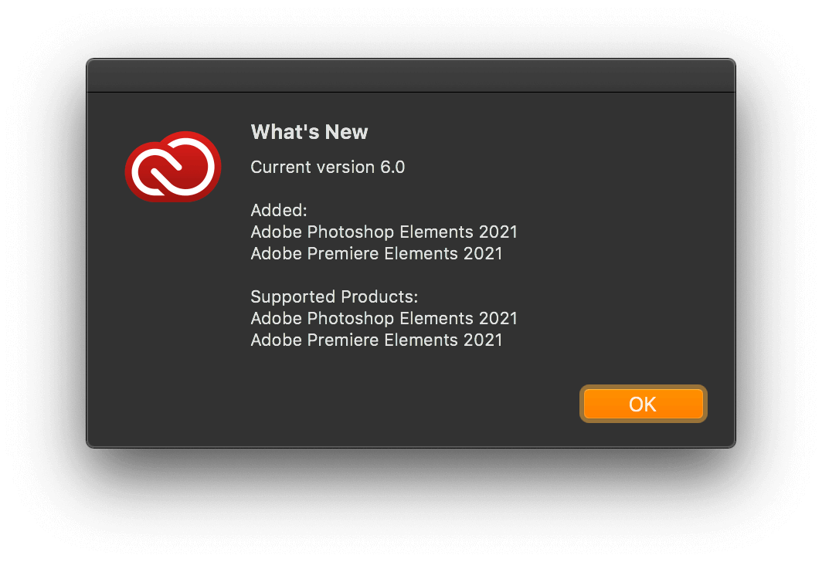
Task: Click the dialog's empty title bar
Action: [411, 76]
